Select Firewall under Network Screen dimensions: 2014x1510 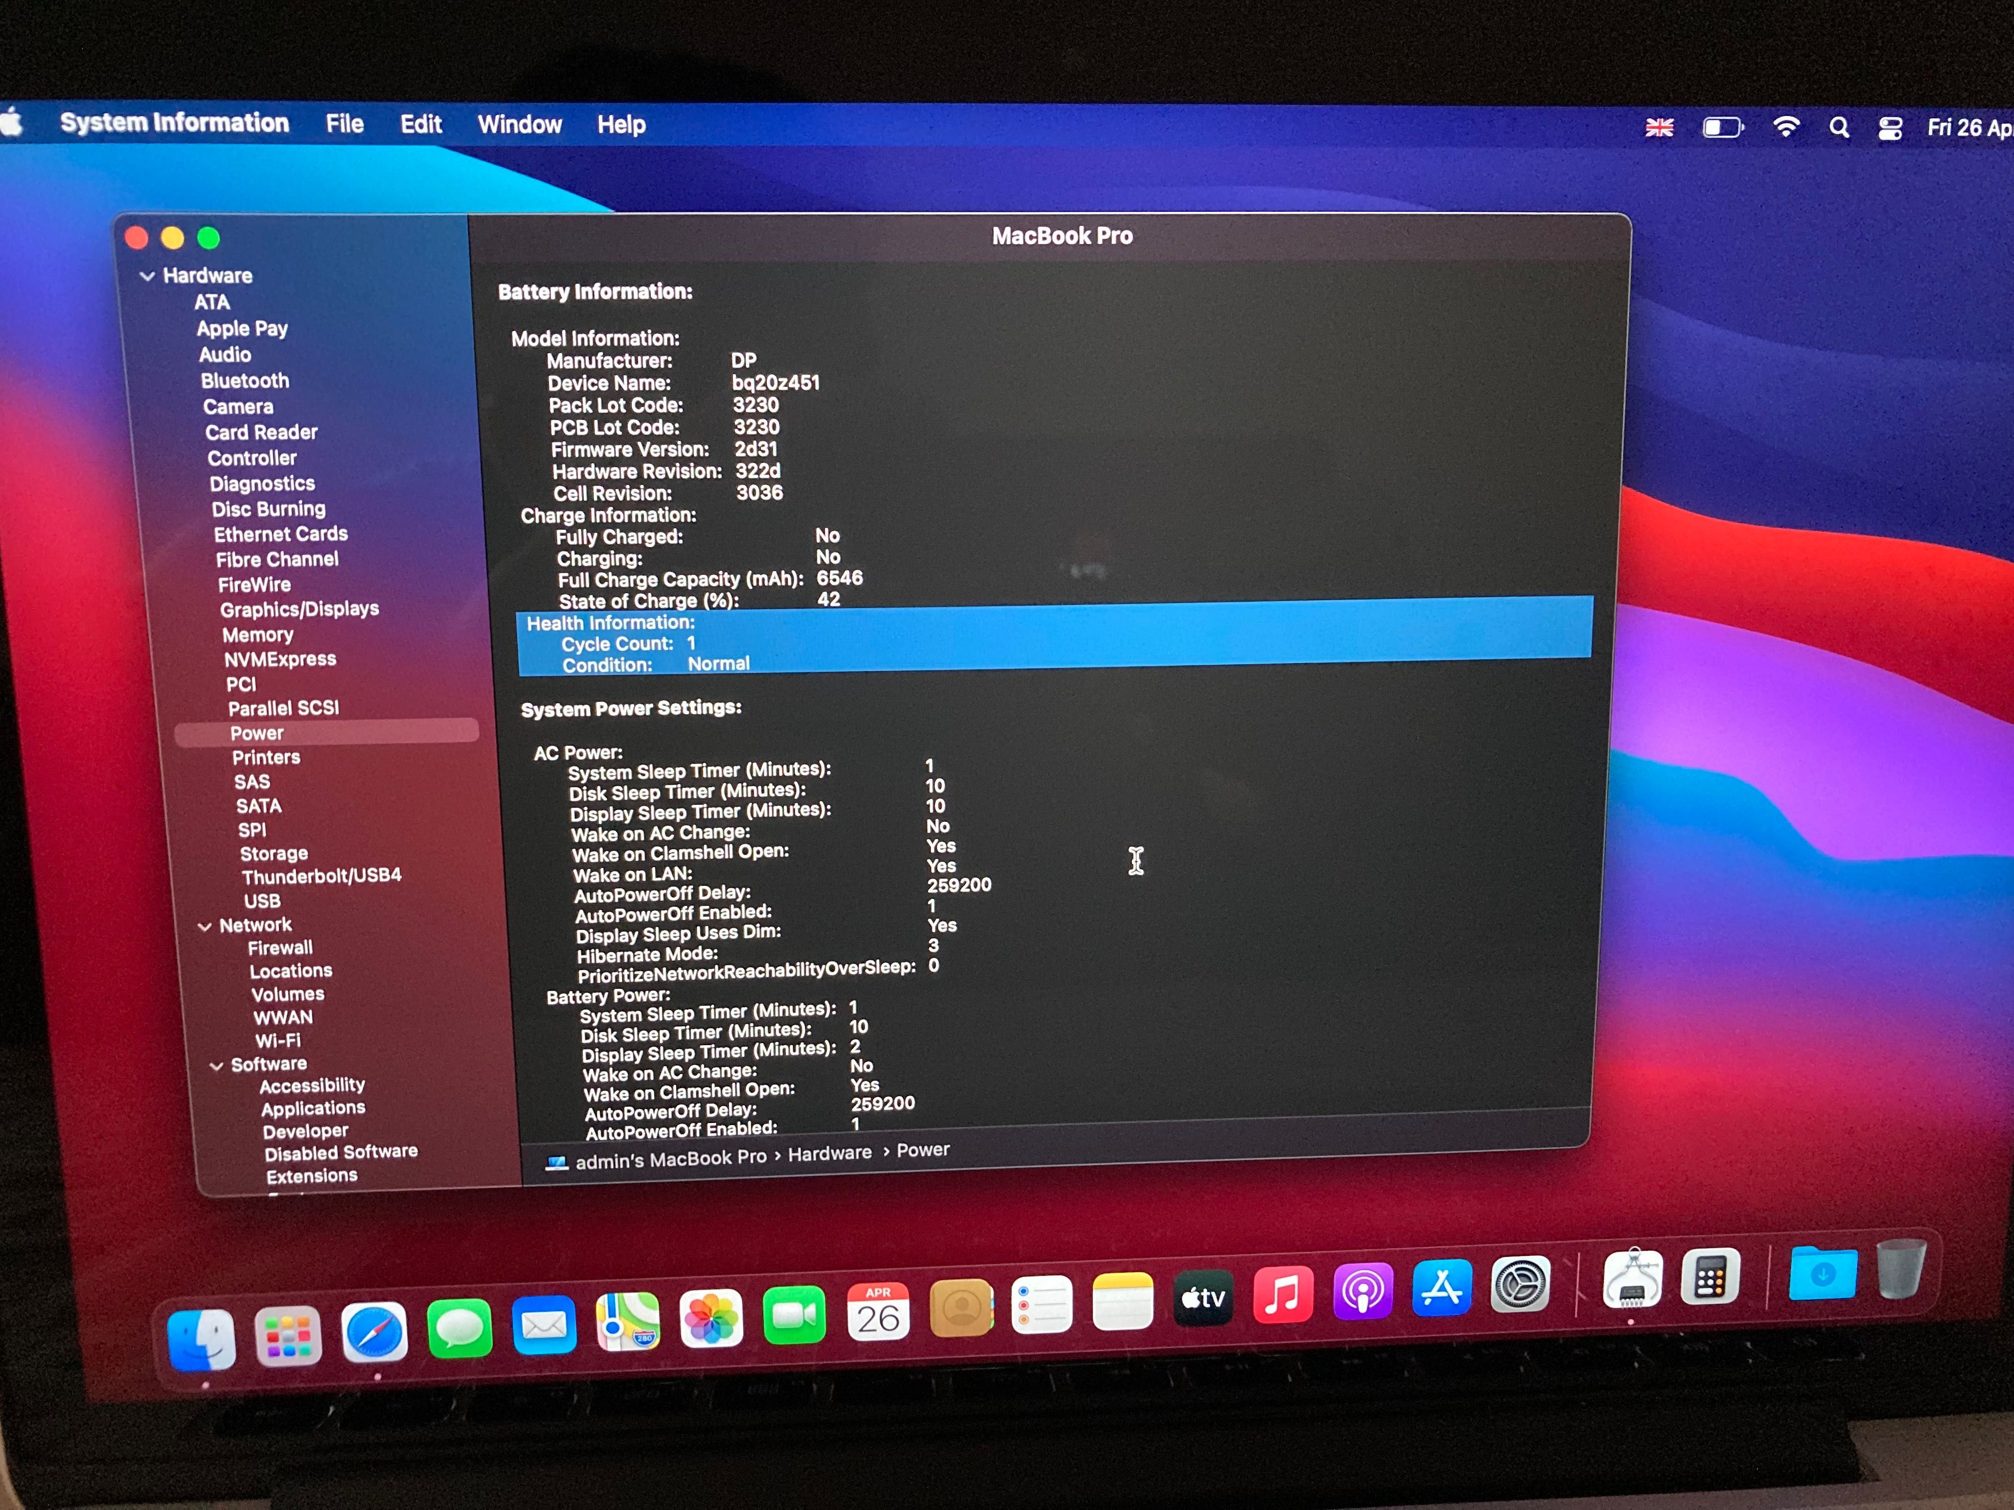point(280,948)
